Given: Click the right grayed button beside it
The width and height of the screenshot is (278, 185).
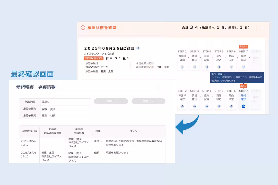Looking at the screenshot, I should pyautogui.click(x=148, y=101).
